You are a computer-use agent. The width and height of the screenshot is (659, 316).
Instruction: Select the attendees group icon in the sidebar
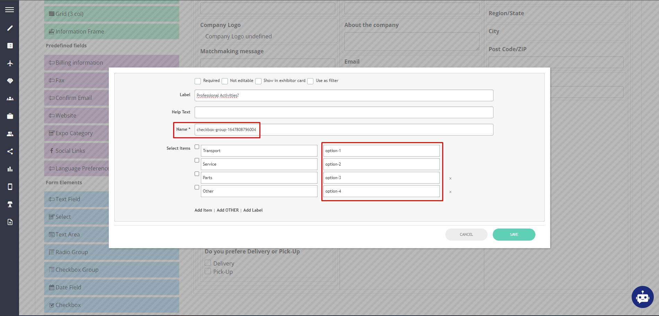click(x=10, y=98)
